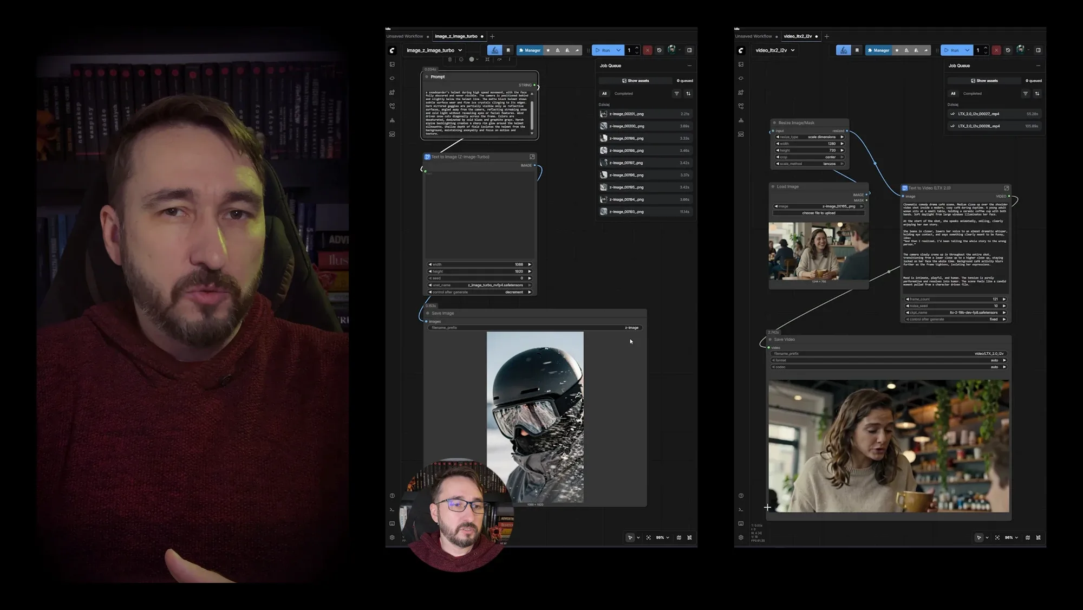Screen dimensions: 1083x610
Task: Expand the video_ltx2_i2v workflow name dropdown
Action: pos(793,50)
